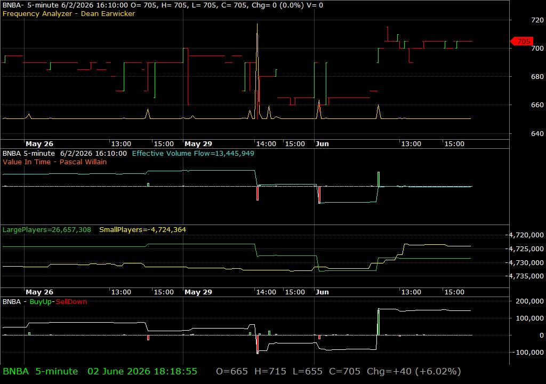Click the L=655 status value
The image size is (546, 384).
[x=308, y=371]
